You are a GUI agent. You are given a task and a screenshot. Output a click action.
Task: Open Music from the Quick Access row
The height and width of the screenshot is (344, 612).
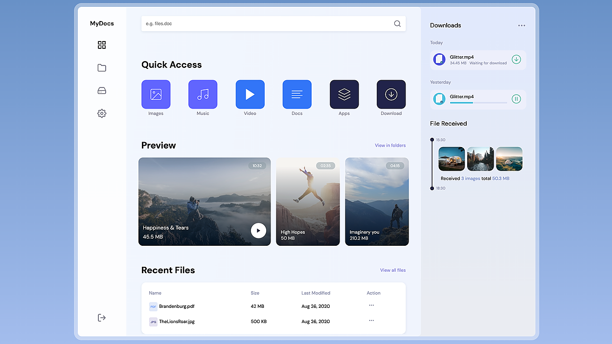point(203,94)
